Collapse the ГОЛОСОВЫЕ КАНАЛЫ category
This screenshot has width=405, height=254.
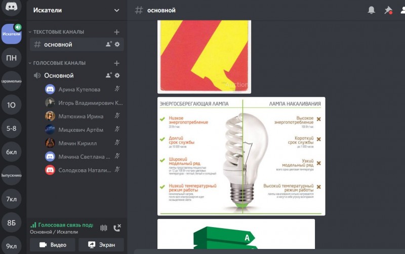(56, 63)
